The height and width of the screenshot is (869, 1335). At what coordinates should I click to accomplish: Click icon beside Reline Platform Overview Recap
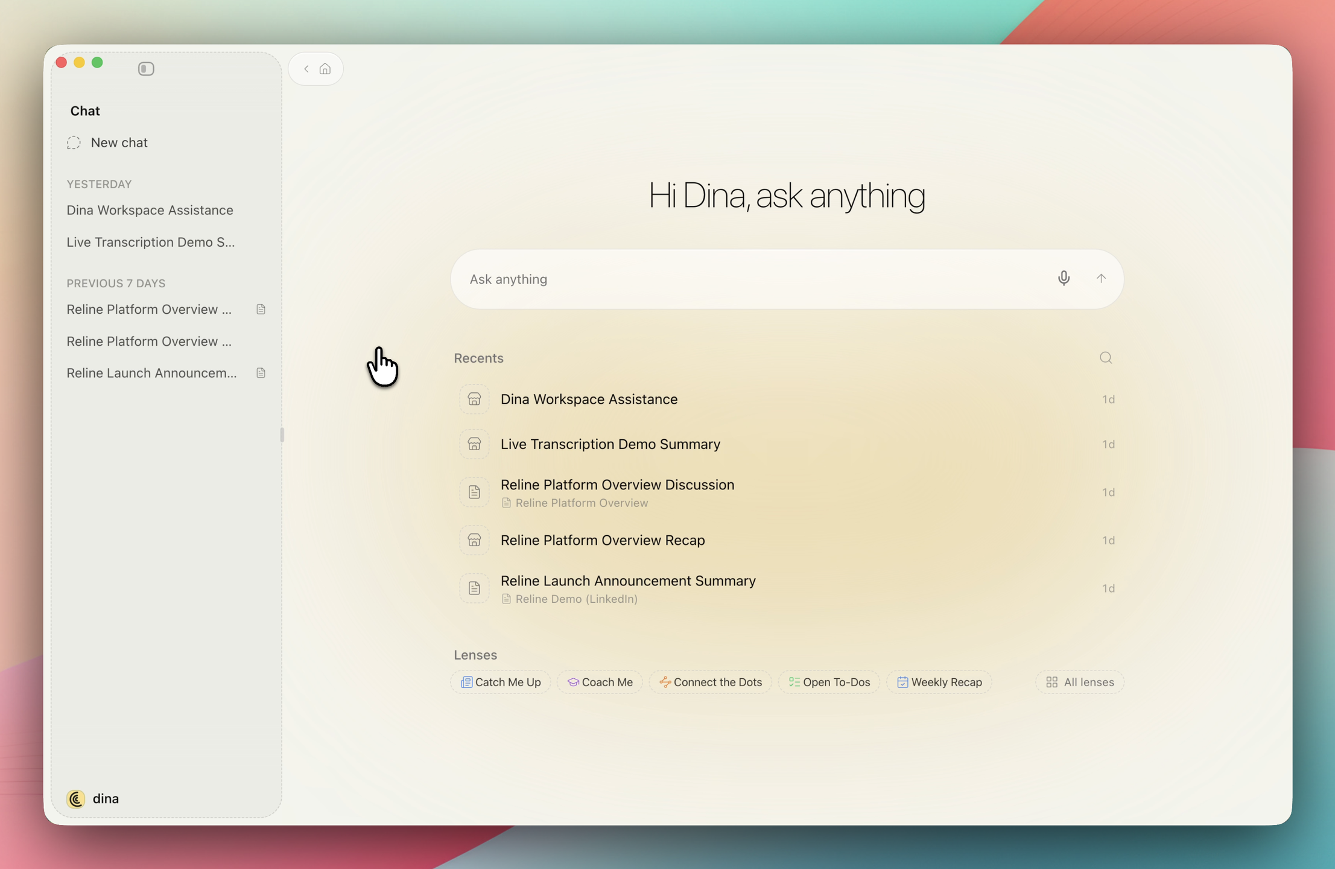(x=474, y=540)
